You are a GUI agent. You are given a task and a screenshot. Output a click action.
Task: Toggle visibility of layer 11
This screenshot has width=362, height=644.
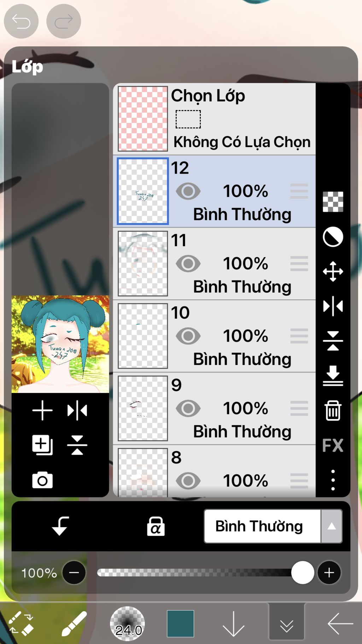point(188,263)
